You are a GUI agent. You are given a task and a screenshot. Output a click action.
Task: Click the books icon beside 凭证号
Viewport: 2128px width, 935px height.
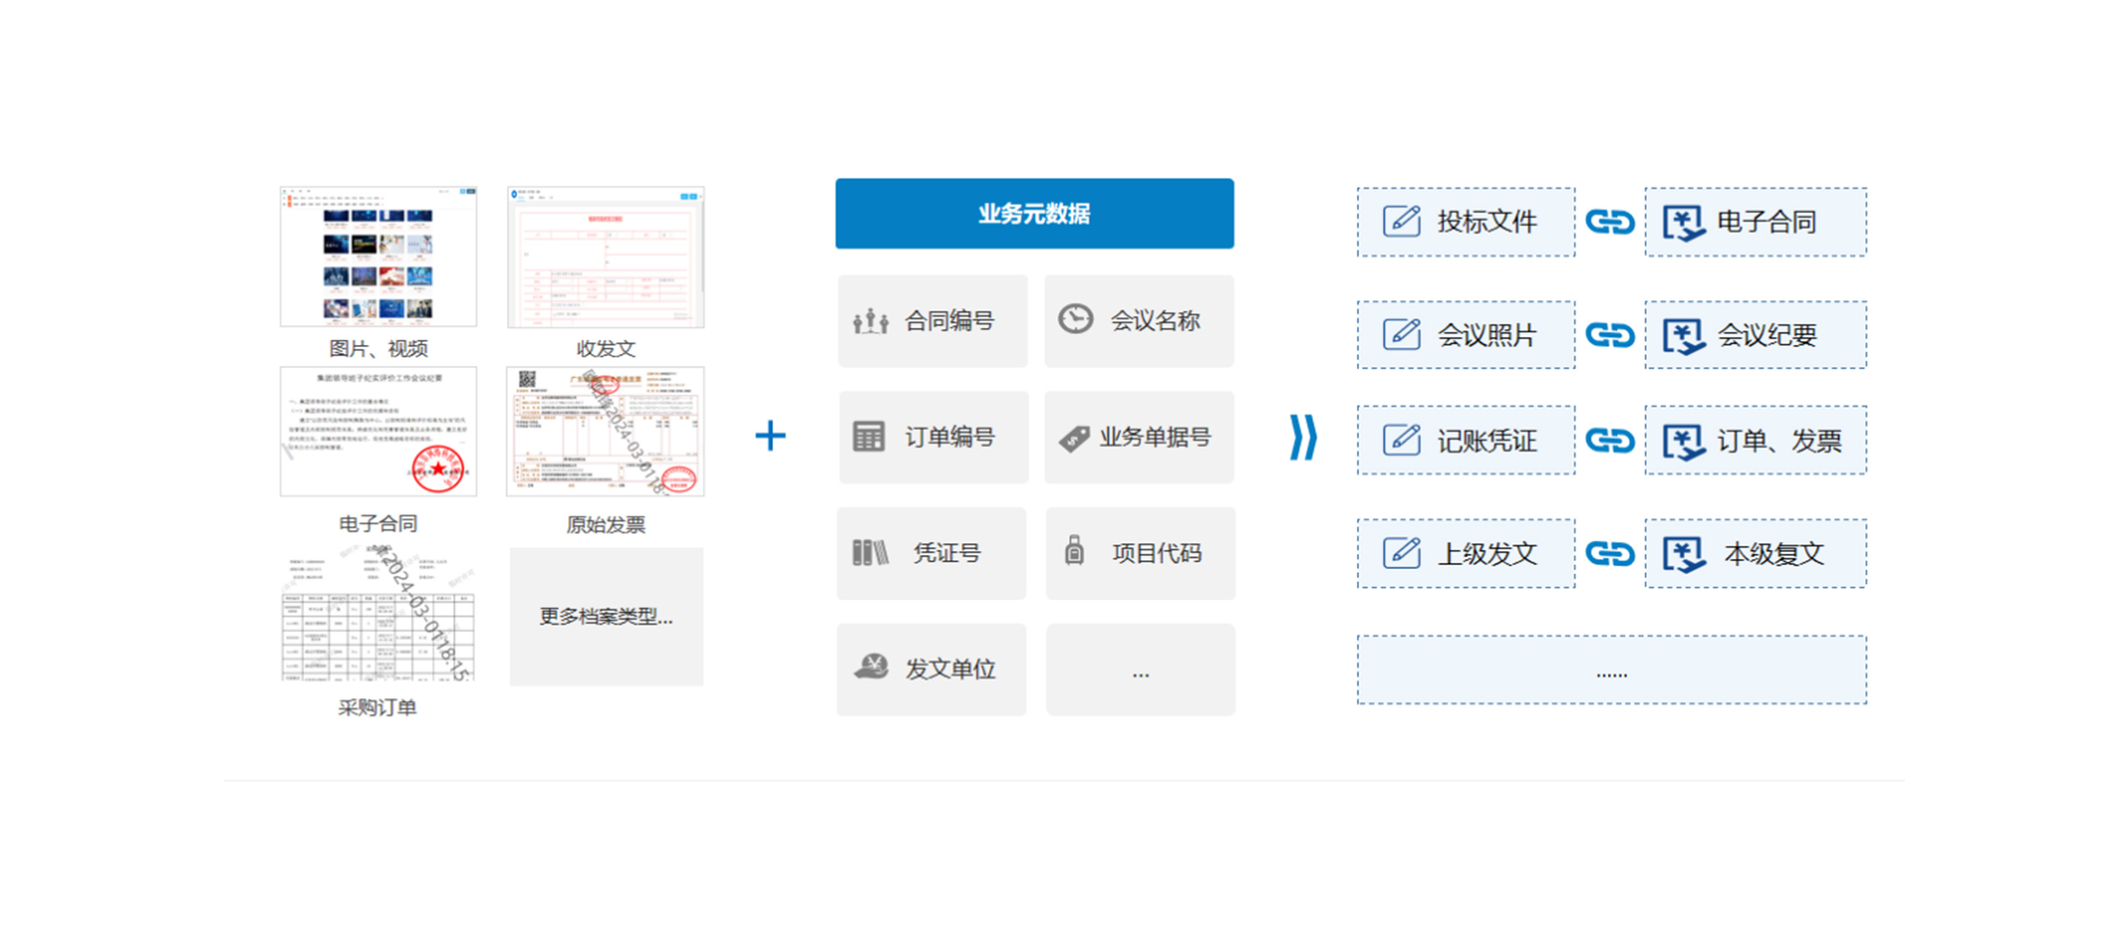pyautogui.click(x=870, y=552)
